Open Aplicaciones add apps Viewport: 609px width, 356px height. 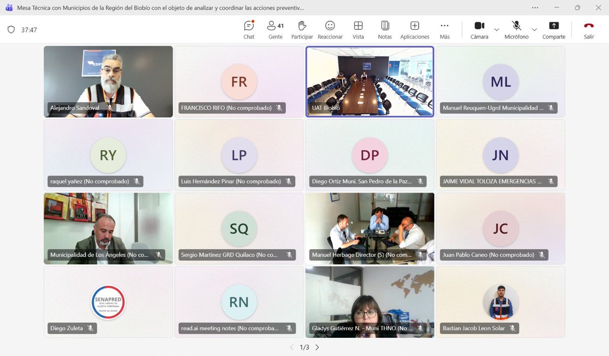tap(415, 30)
